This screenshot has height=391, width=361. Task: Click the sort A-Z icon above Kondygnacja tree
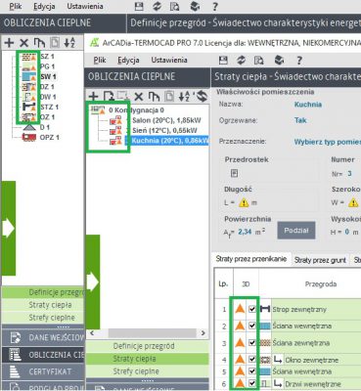(x=184, y=97)
